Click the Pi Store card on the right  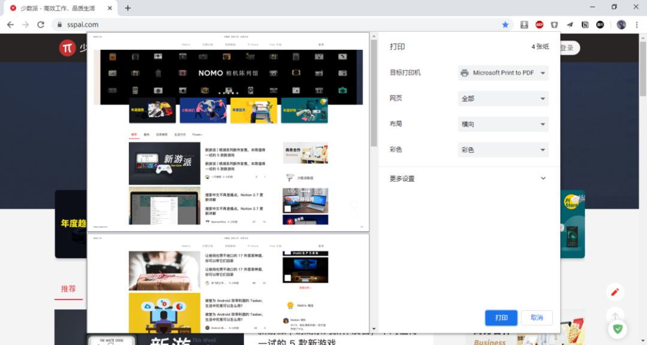point(572,224)
